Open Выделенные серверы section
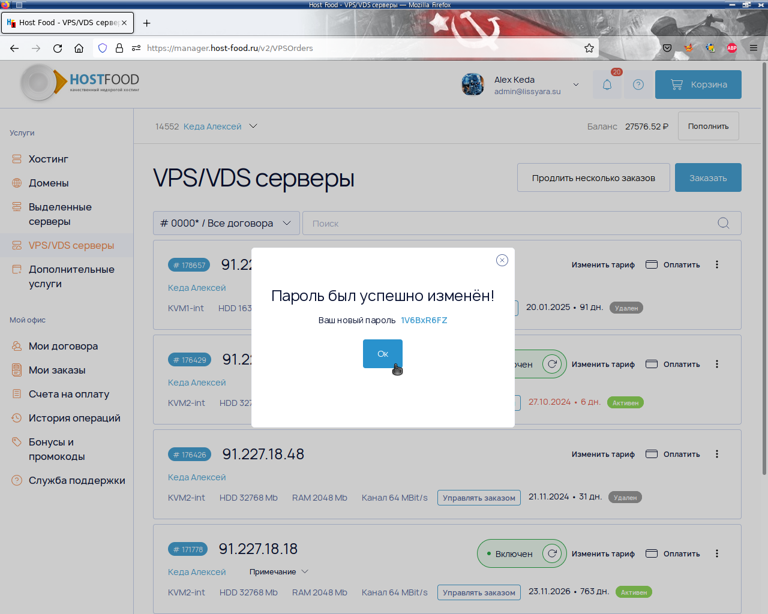 tap(60, 214)
